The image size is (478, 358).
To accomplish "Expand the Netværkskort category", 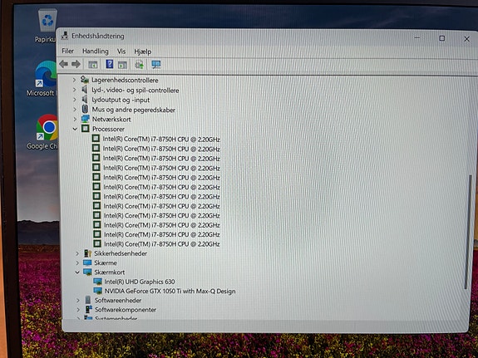I will [x=75, y=119].
